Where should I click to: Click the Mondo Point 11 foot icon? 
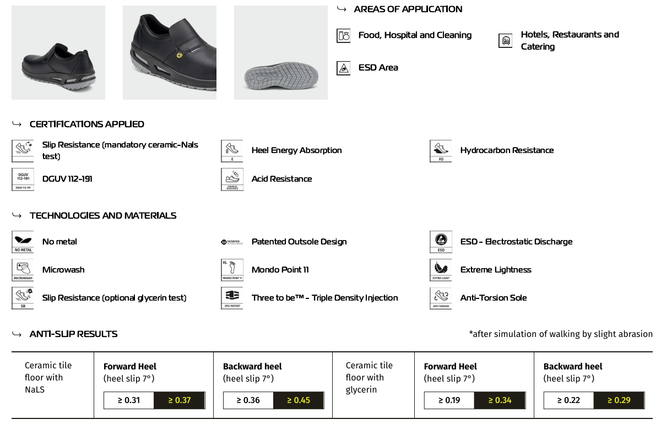tap(231, 270)
